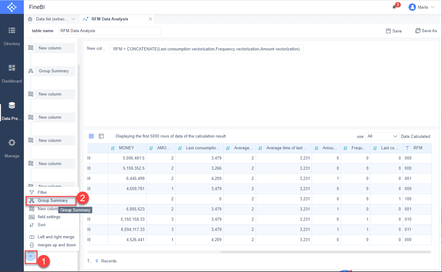Screen dimensions: 442x272
Task: Click the cell value 5,006,481.5
Action: [134, 158]
